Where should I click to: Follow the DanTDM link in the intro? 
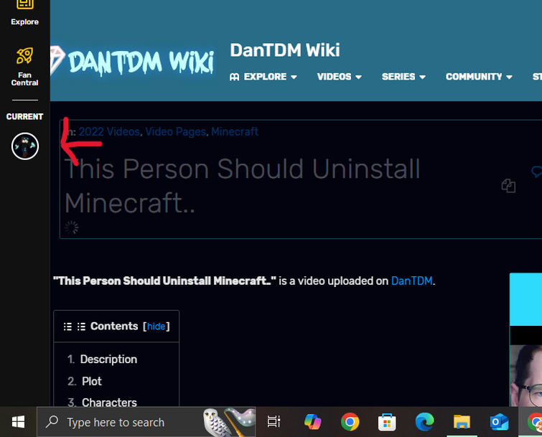[x=411, y=281]
